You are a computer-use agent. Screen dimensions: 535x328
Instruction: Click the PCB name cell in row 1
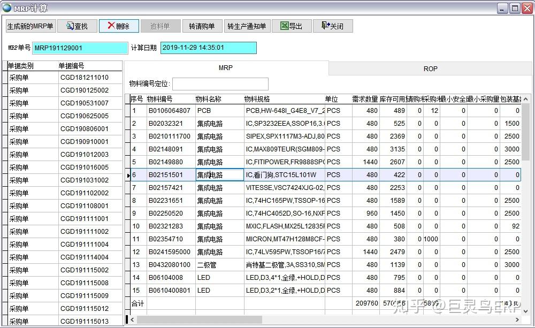(x=220, y=111)
